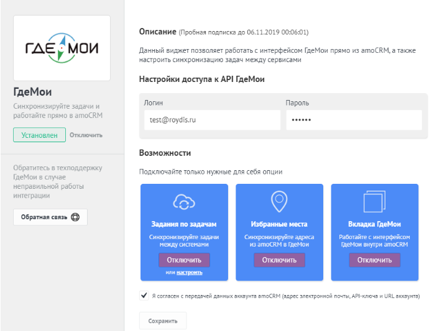Open the настроить link for tasks
The height and width of the screenshot is (331, 442).
click(190, 273)
